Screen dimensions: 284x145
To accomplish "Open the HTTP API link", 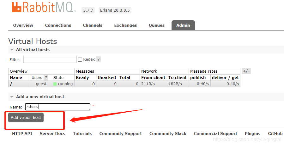I will [x=22, y=134].
